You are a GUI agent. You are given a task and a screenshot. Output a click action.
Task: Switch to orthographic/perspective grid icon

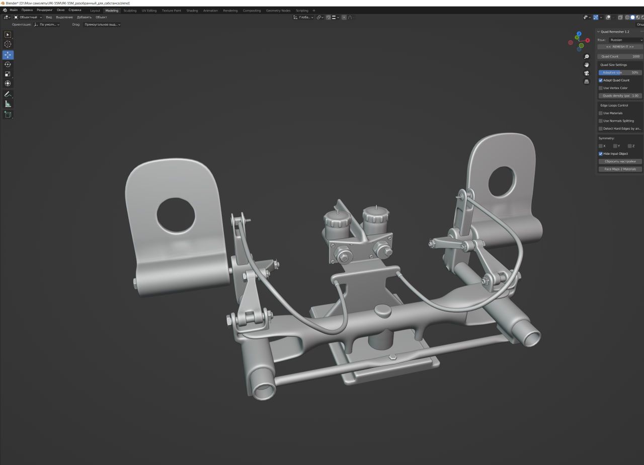[x=587, y=81]
